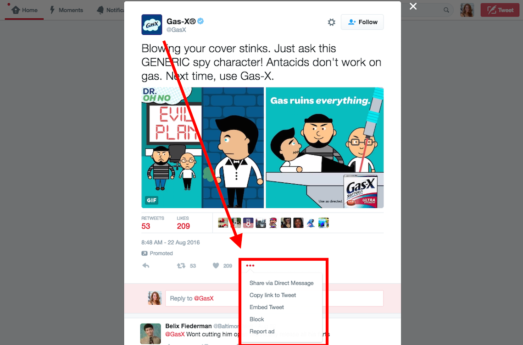Select Report ad option
This screenshot has width=523, height=345.
(262, 331)
